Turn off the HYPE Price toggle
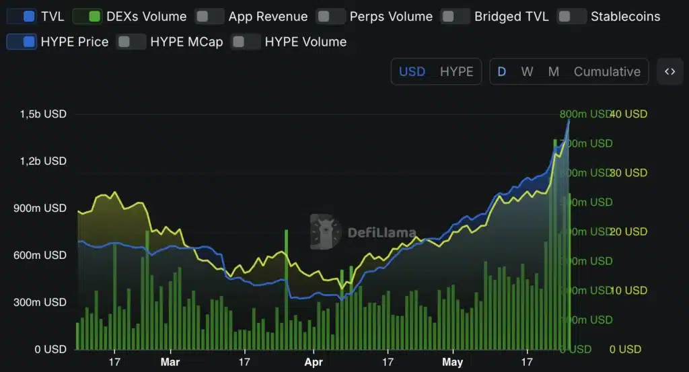Viewport: 689px width, 372px height. [x=22, y=42]
